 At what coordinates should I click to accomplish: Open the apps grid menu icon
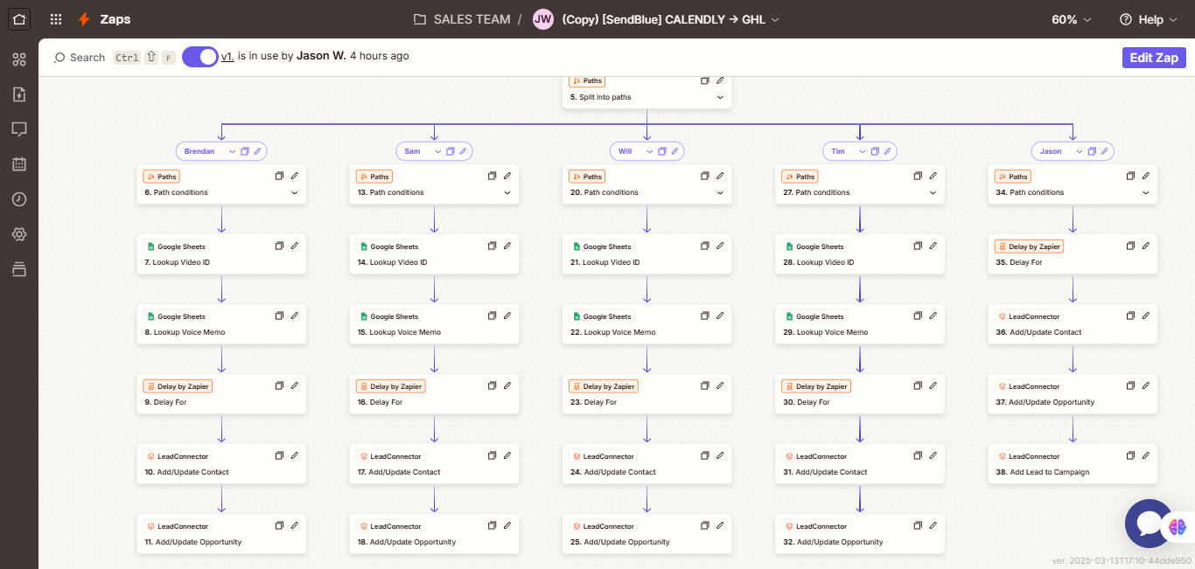56,19
